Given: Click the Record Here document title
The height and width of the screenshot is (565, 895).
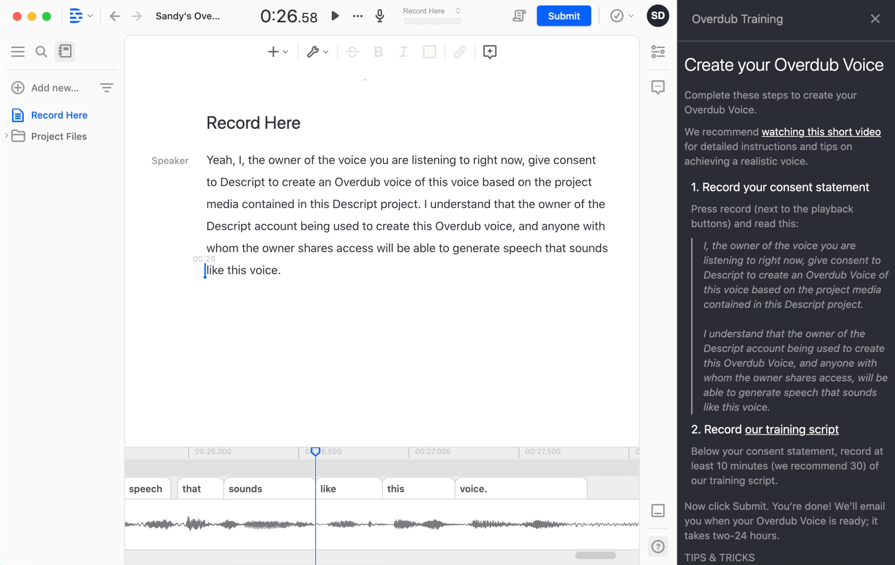Looking at the screenshot, I should coord(253,123).
